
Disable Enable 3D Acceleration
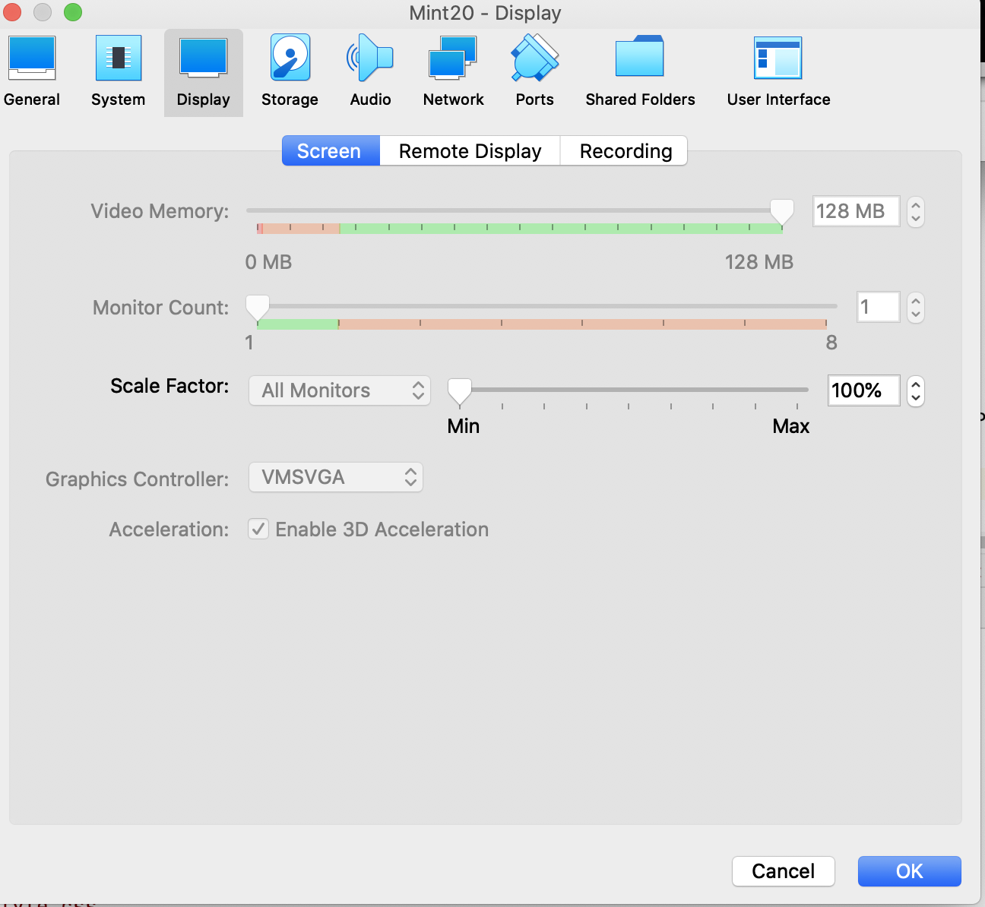click(x=258, y=529)
